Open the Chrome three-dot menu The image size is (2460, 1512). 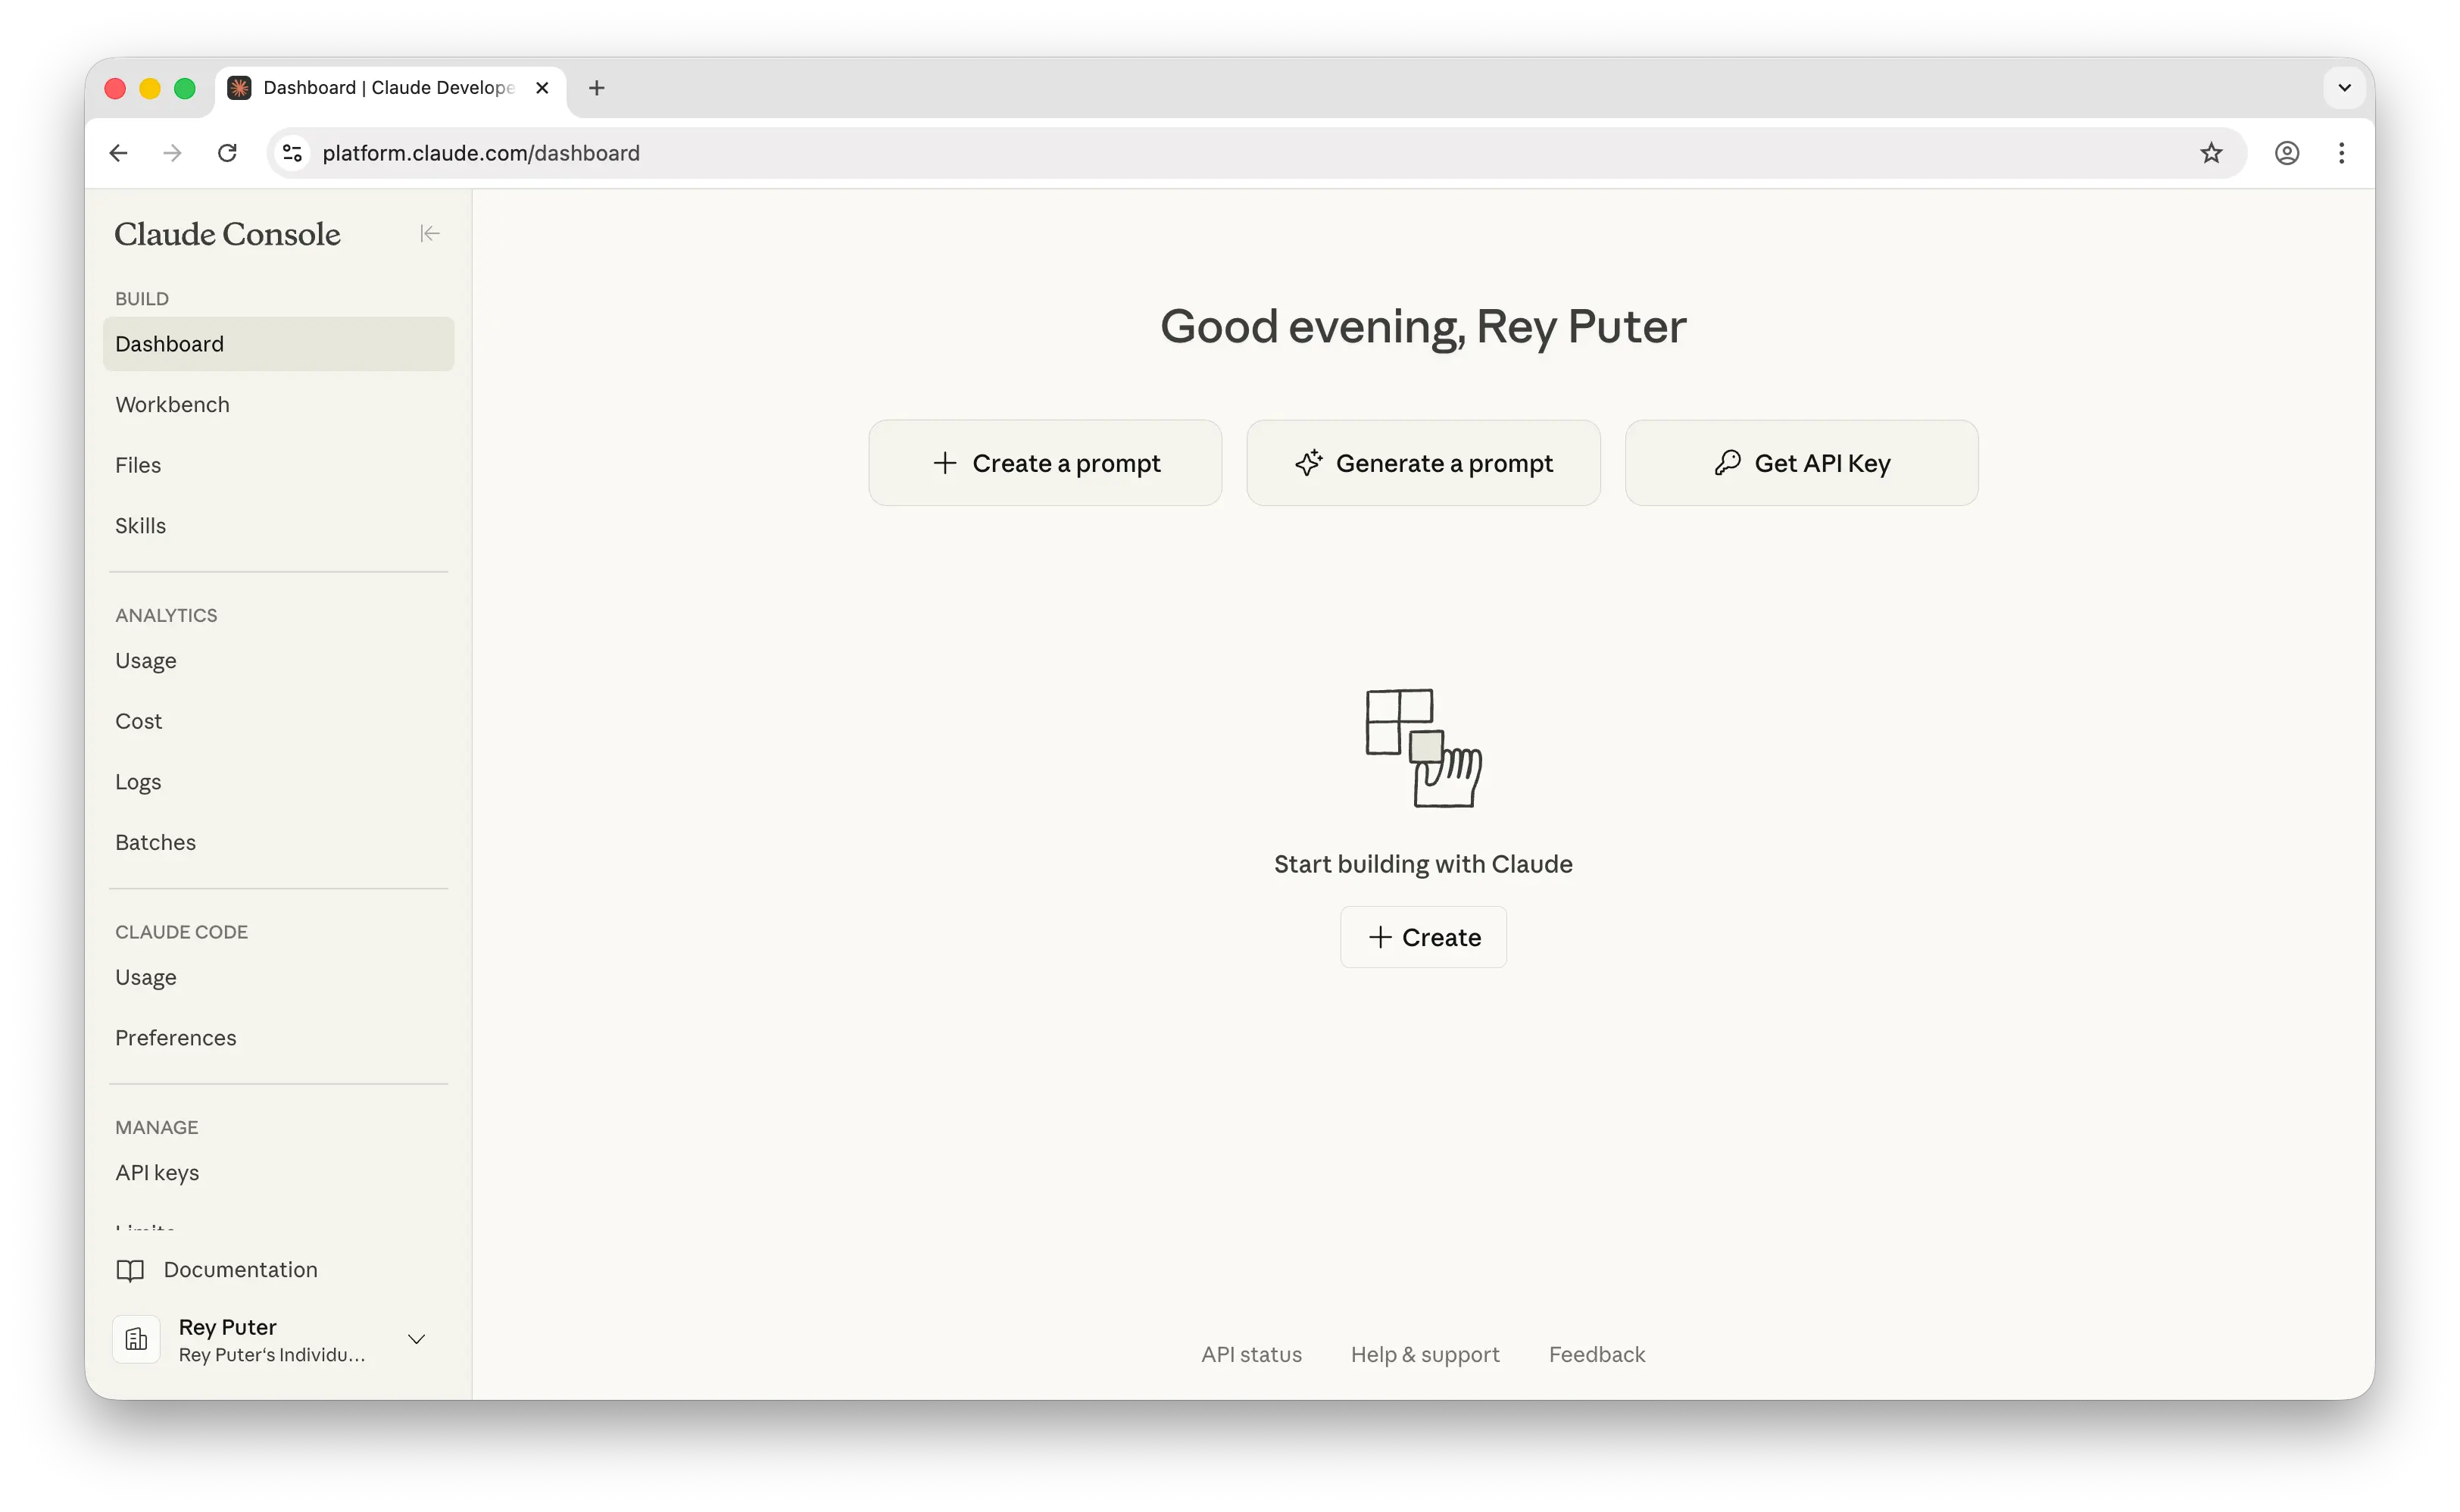[x=2342, y=152]
